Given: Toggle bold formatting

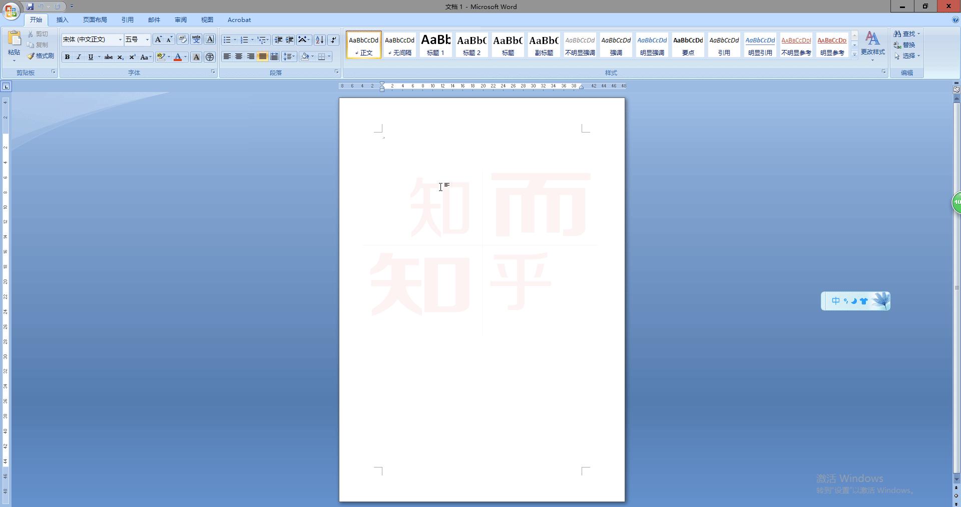Looking at the screenshot, I should click(67, 57).
